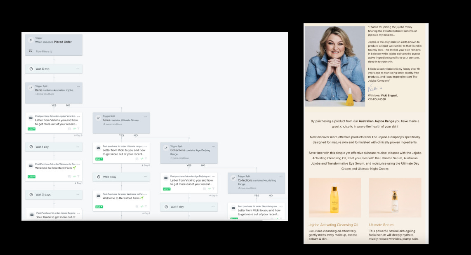Click split icon on Items contains Australian Jojoba
Viewport: 471px width, 255px height.
(x=31, y=88)
